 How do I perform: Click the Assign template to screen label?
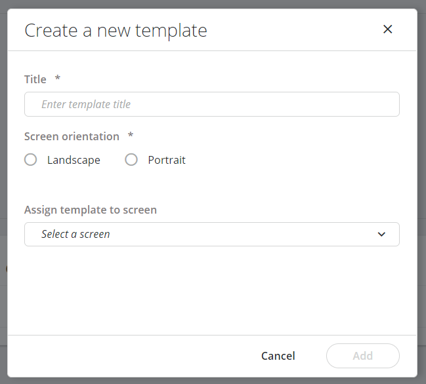pos(91,210)
